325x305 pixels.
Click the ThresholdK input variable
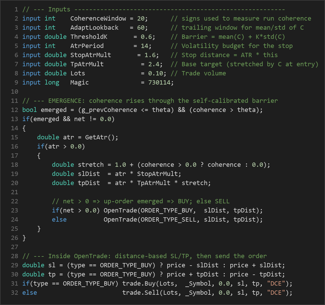click(x=89, y=37)
